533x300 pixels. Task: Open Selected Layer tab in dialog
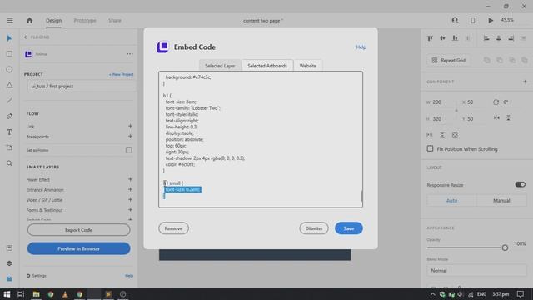[x=220, y=66]
